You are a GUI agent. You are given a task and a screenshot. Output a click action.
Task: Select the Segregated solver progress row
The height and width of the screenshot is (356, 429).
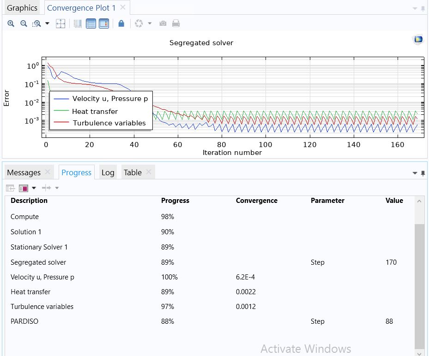tap(38, 262)
